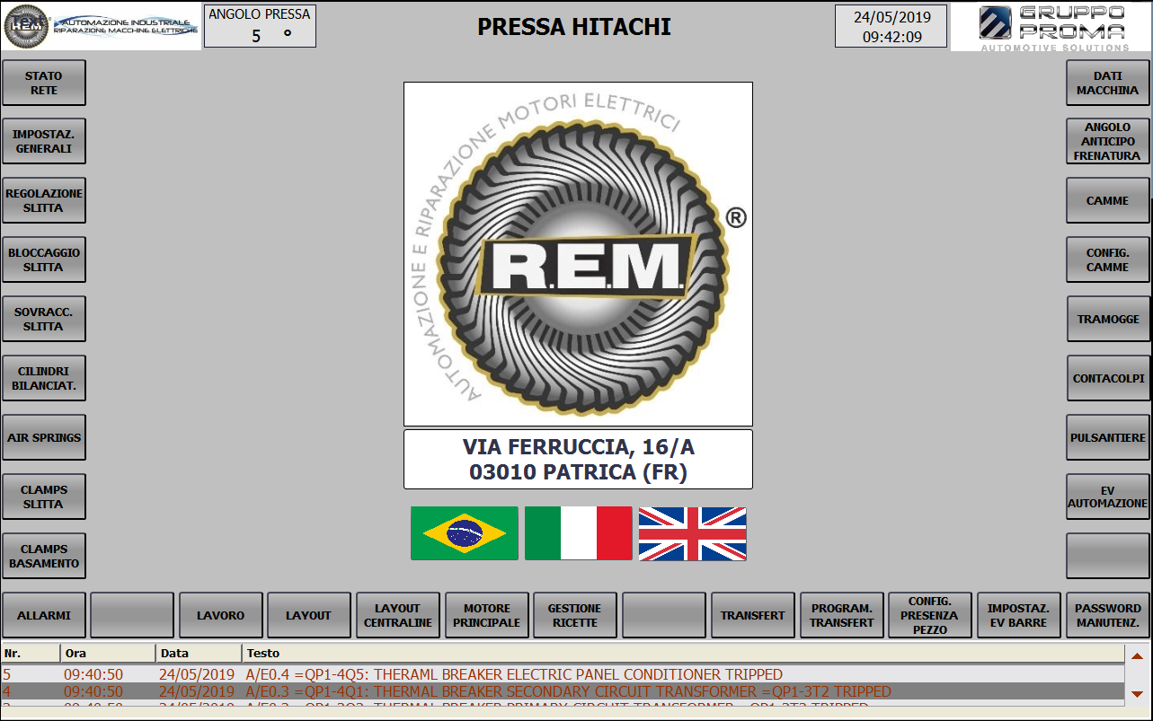Click the VIA FERRUCCIA address box

coord(578,460)
